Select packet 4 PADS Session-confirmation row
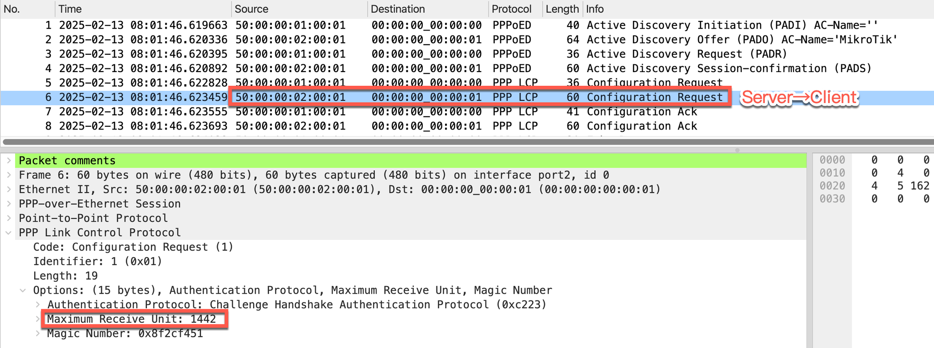 (467, 68)
